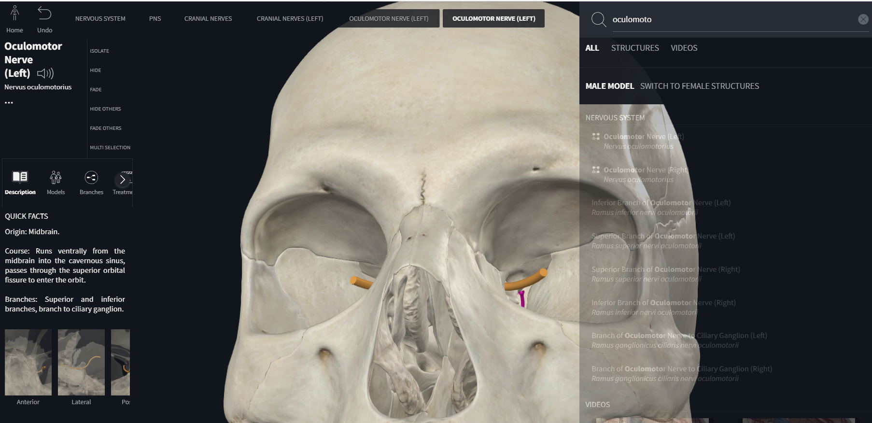Select Oculomotor Nerve (Right) search result
Image resolution: width=872 pixels, height=423 pixels.
tap(645, 170)
